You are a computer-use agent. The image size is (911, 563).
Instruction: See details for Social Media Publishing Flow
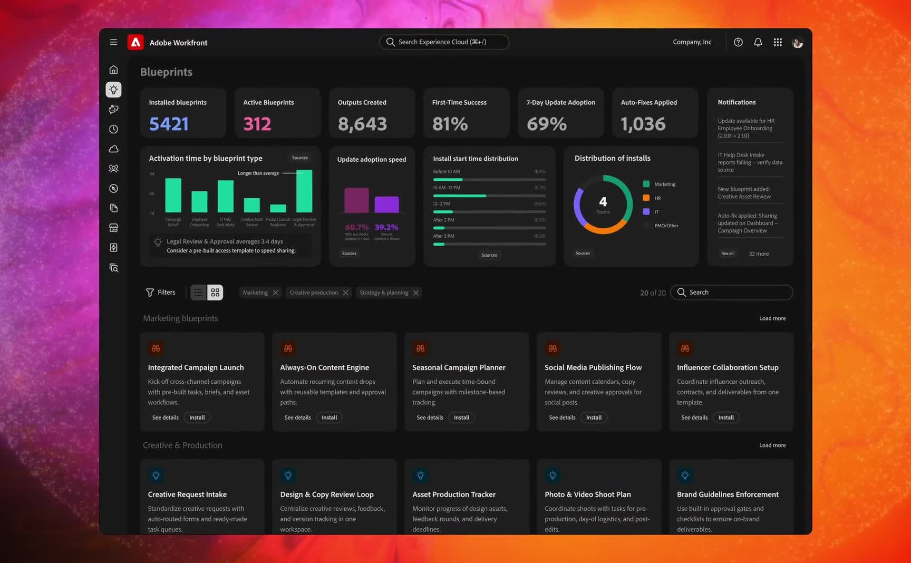(562, 418)
